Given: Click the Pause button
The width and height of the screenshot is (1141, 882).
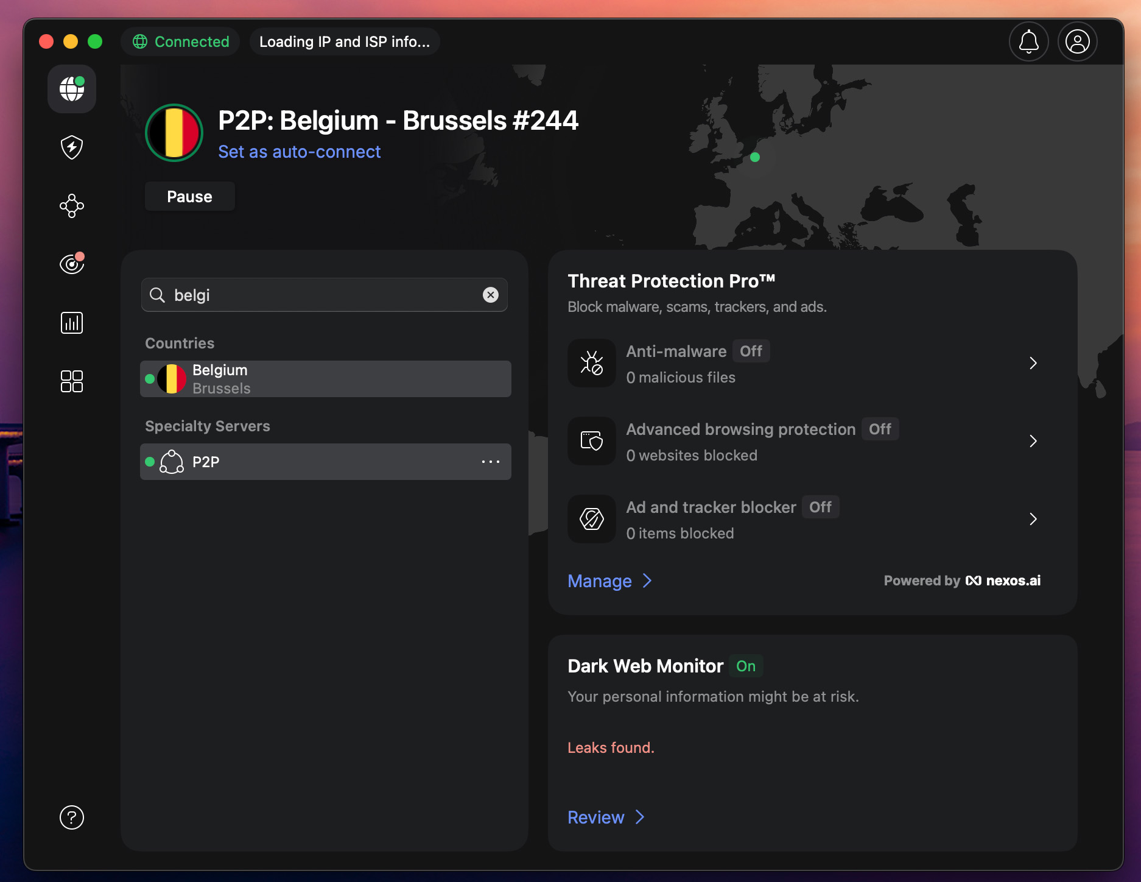Looking at the screenshot, I should [x=189, y=196].
